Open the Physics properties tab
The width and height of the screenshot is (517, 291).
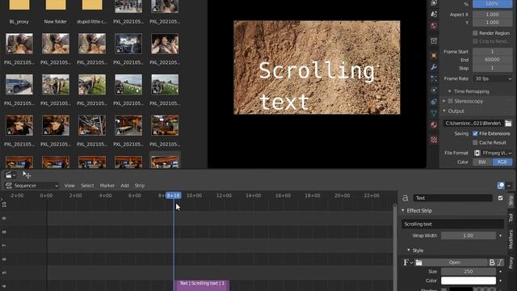click(x=434, y=91)
